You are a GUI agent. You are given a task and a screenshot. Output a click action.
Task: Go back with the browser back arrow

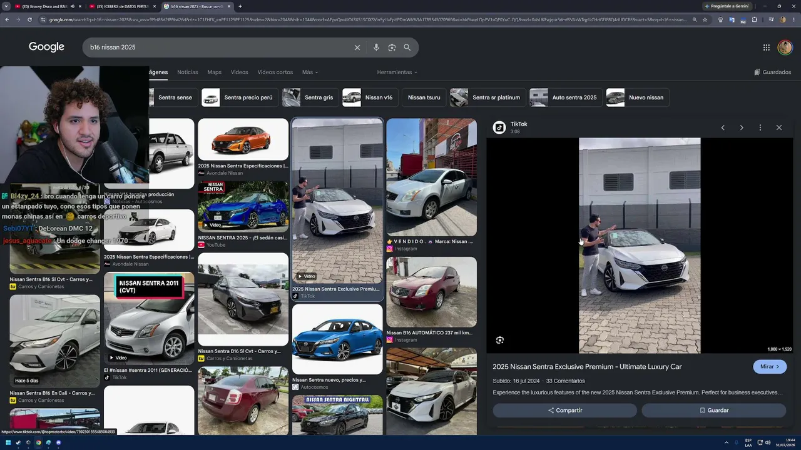pos(7,19)
